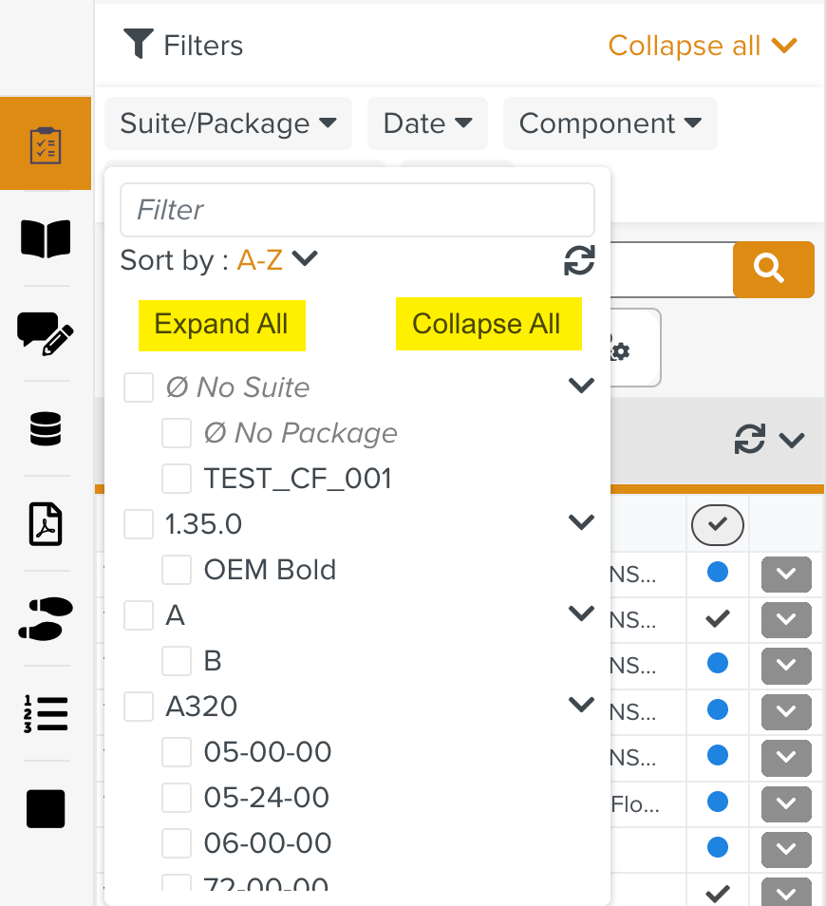
Task: Click the orange search magnifier button
Action: pyautogui.click(x=773, y=270)
